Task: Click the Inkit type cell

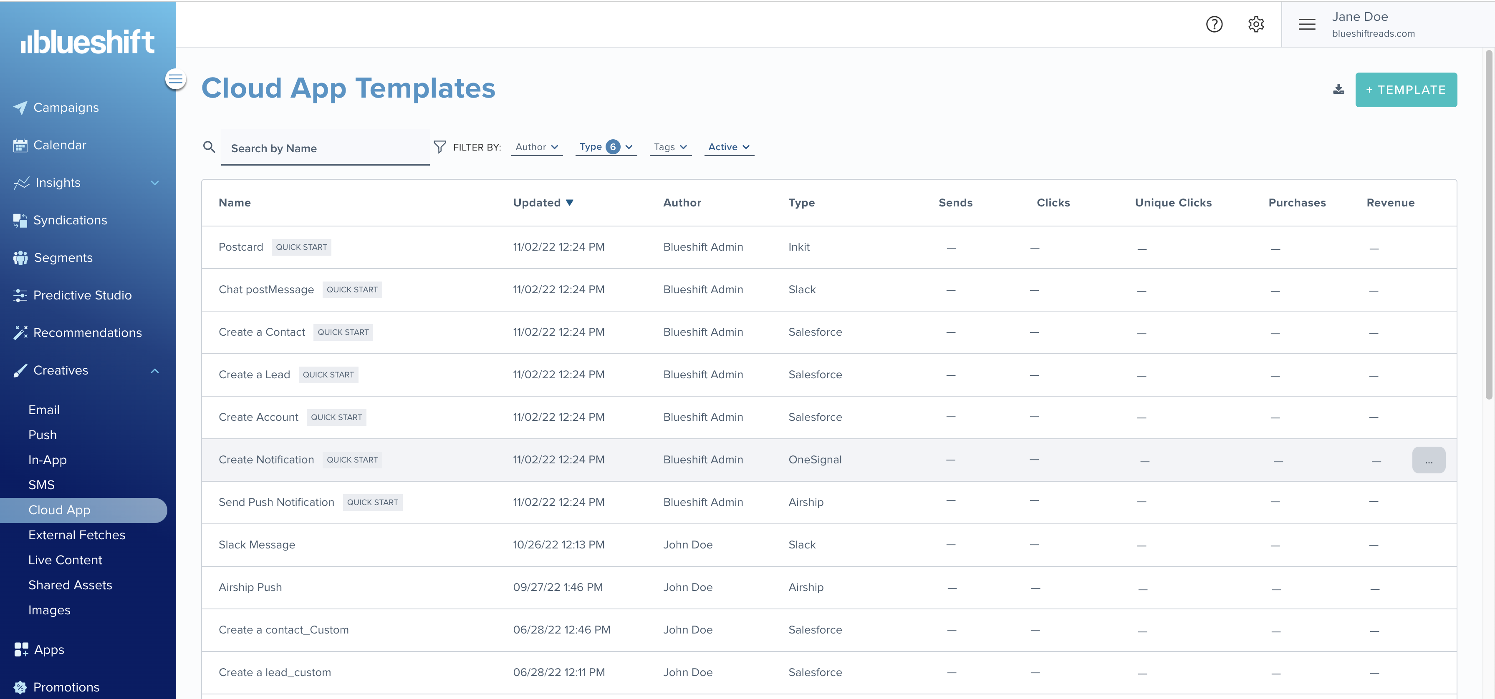Action: (798, 247)
